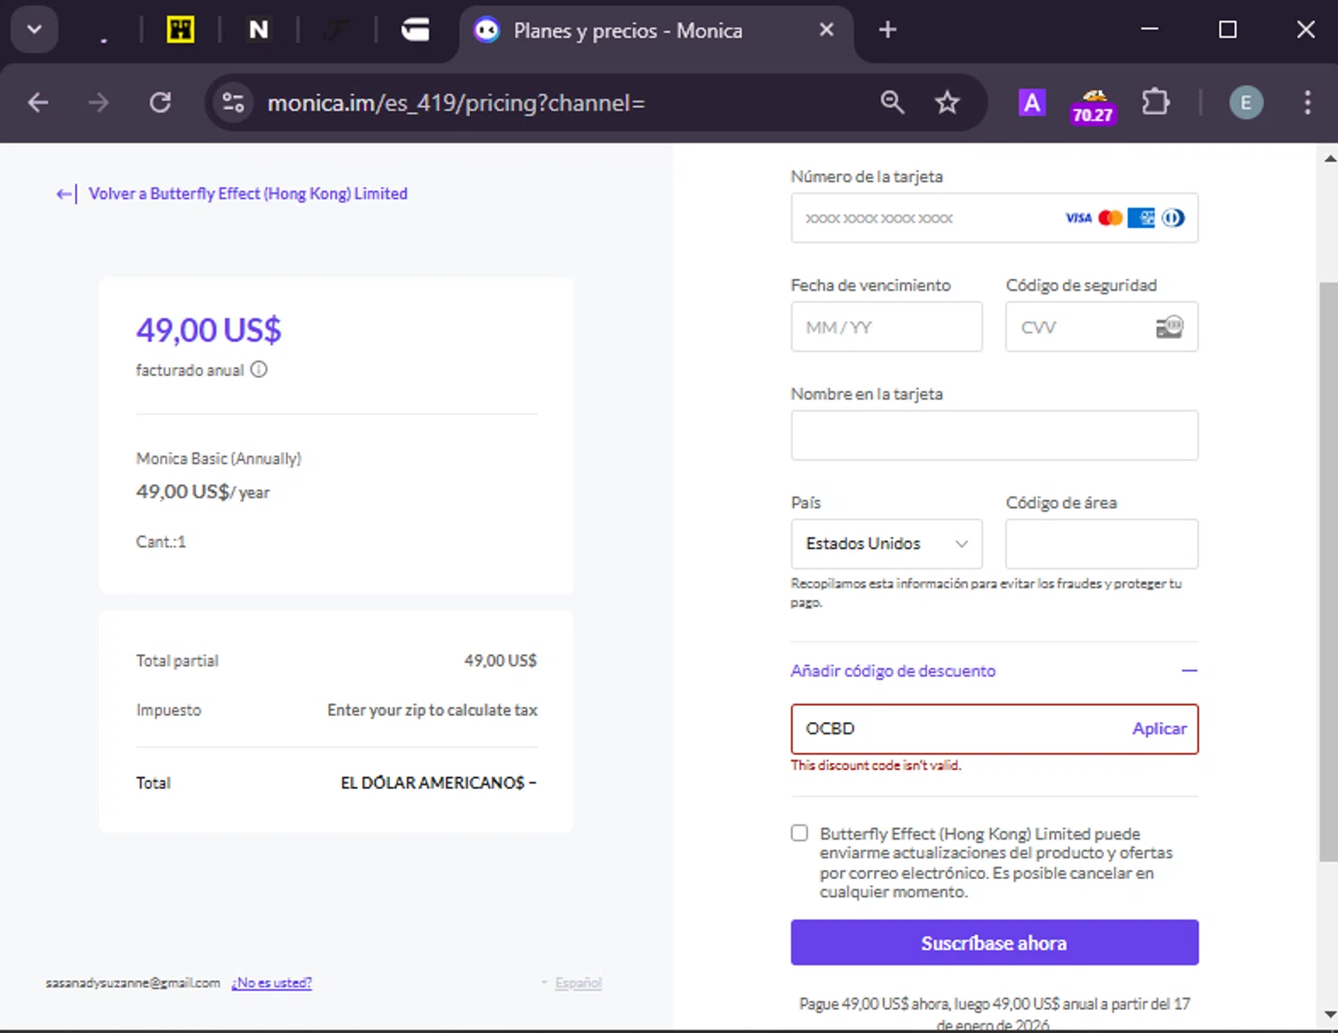Open the purple A extension

pos(1032,102)
